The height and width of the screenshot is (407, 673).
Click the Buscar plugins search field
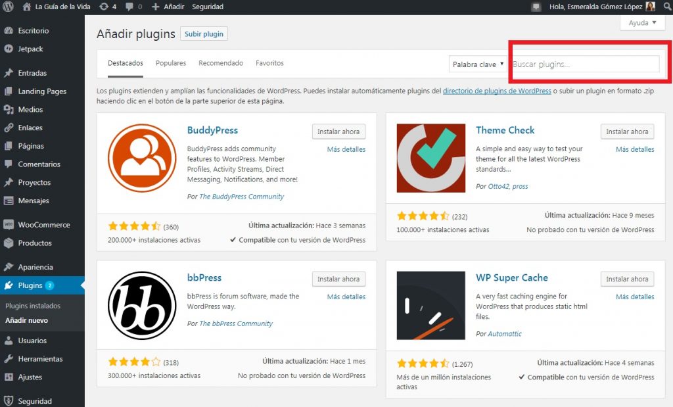(x=584, y=64)
